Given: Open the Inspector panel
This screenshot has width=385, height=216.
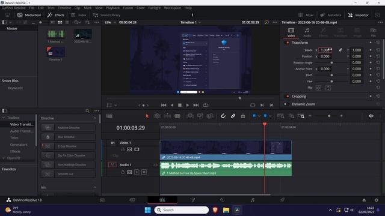Looking at the screenshot, I should 359,15.
